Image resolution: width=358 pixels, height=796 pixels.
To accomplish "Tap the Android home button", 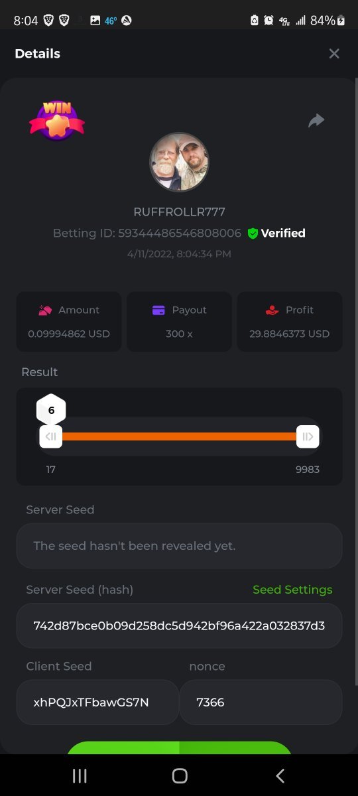I will click(180, 776).
